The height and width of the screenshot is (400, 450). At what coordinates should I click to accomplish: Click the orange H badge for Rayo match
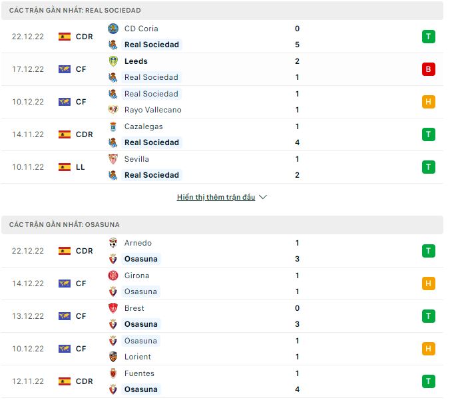(x=428, y=102)
